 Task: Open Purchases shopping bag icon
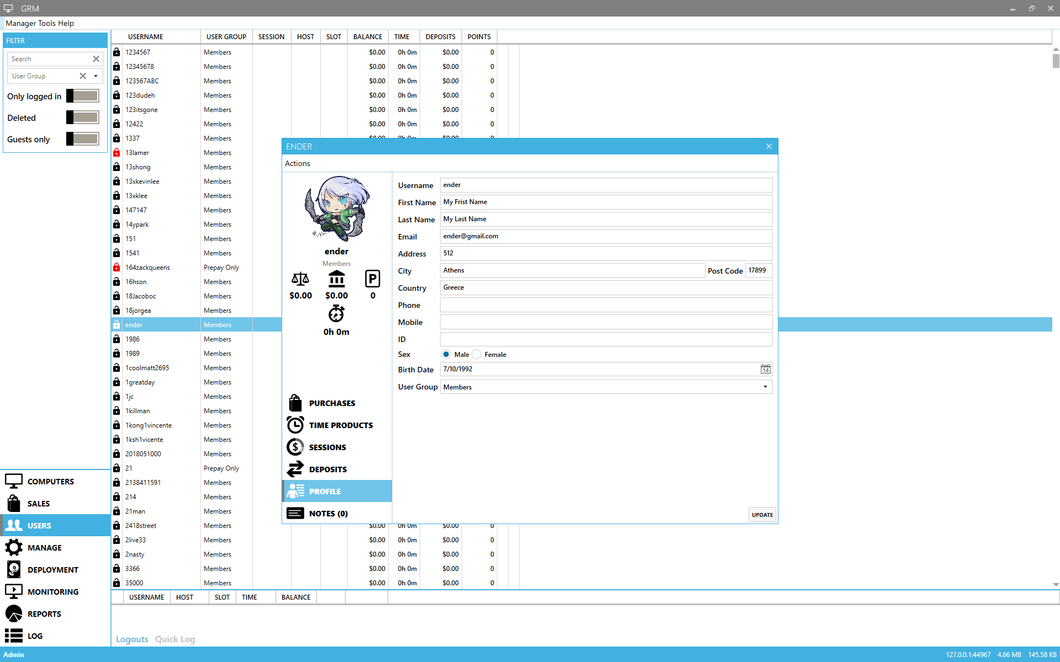click(x=295, y=403)
